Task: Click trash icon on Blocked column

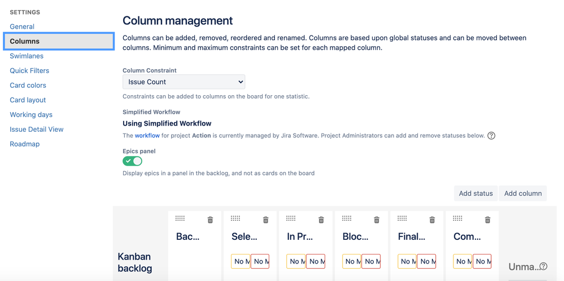Action: (x=377, y=220)
